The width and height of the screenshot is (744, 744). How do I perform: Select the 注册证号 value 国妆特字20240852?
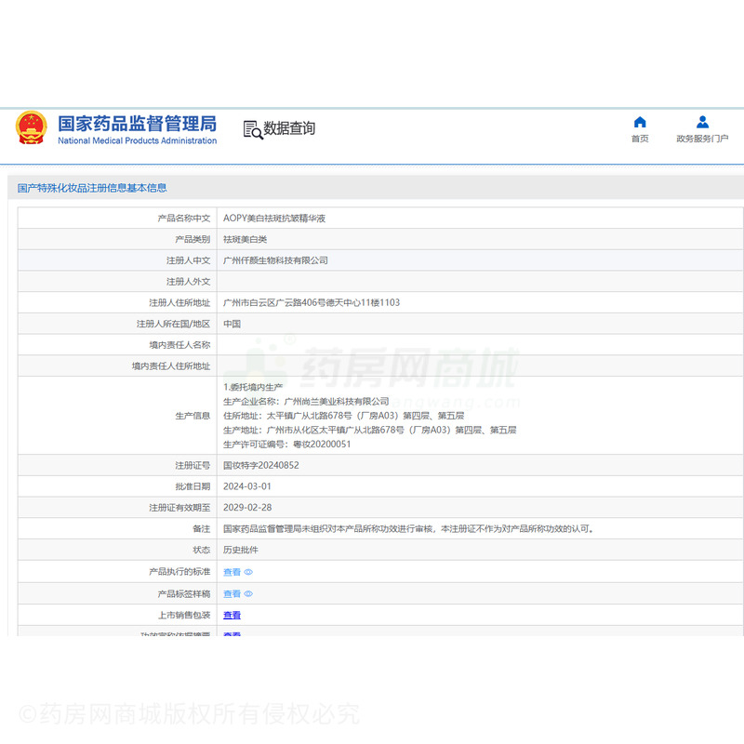click(x=260, y=464)
